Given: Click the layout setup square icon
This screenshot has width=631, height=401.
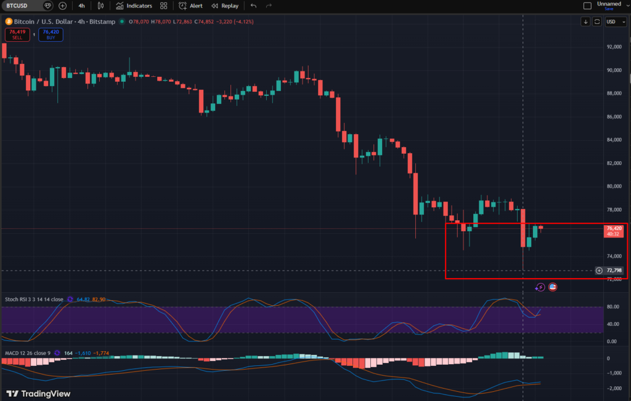Looking at the screenshot, I should [587, 6].
